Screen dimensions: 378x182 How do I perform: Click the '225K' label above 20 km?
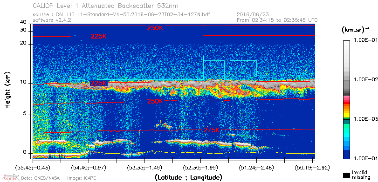(x=99, y=37)
